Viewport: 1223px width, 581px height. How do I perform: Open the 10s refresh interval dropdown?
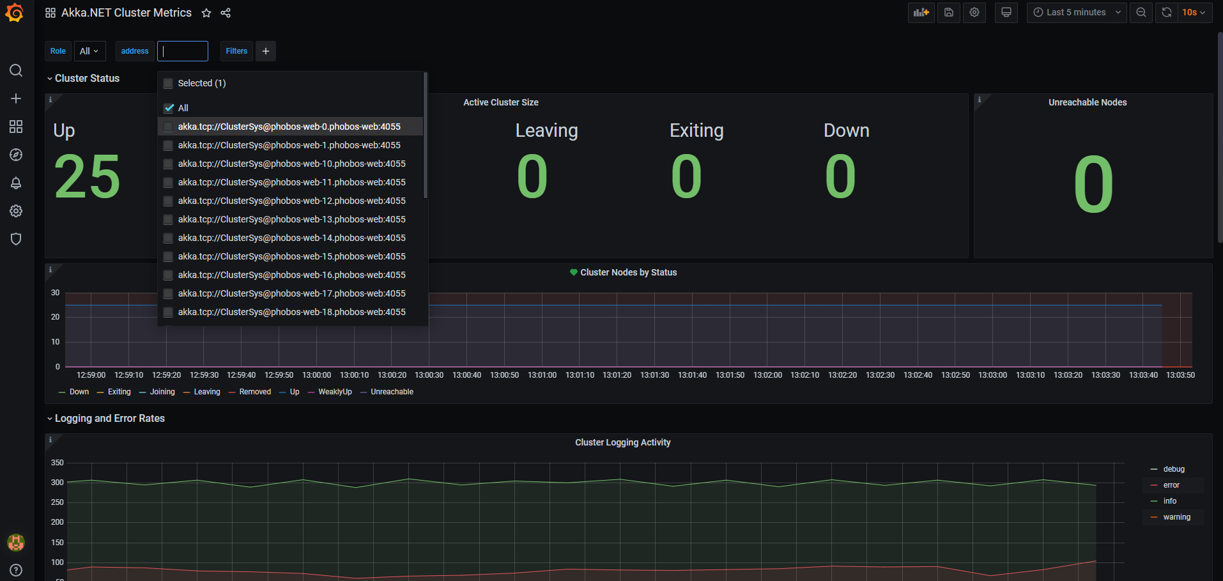coord(1196,12)
